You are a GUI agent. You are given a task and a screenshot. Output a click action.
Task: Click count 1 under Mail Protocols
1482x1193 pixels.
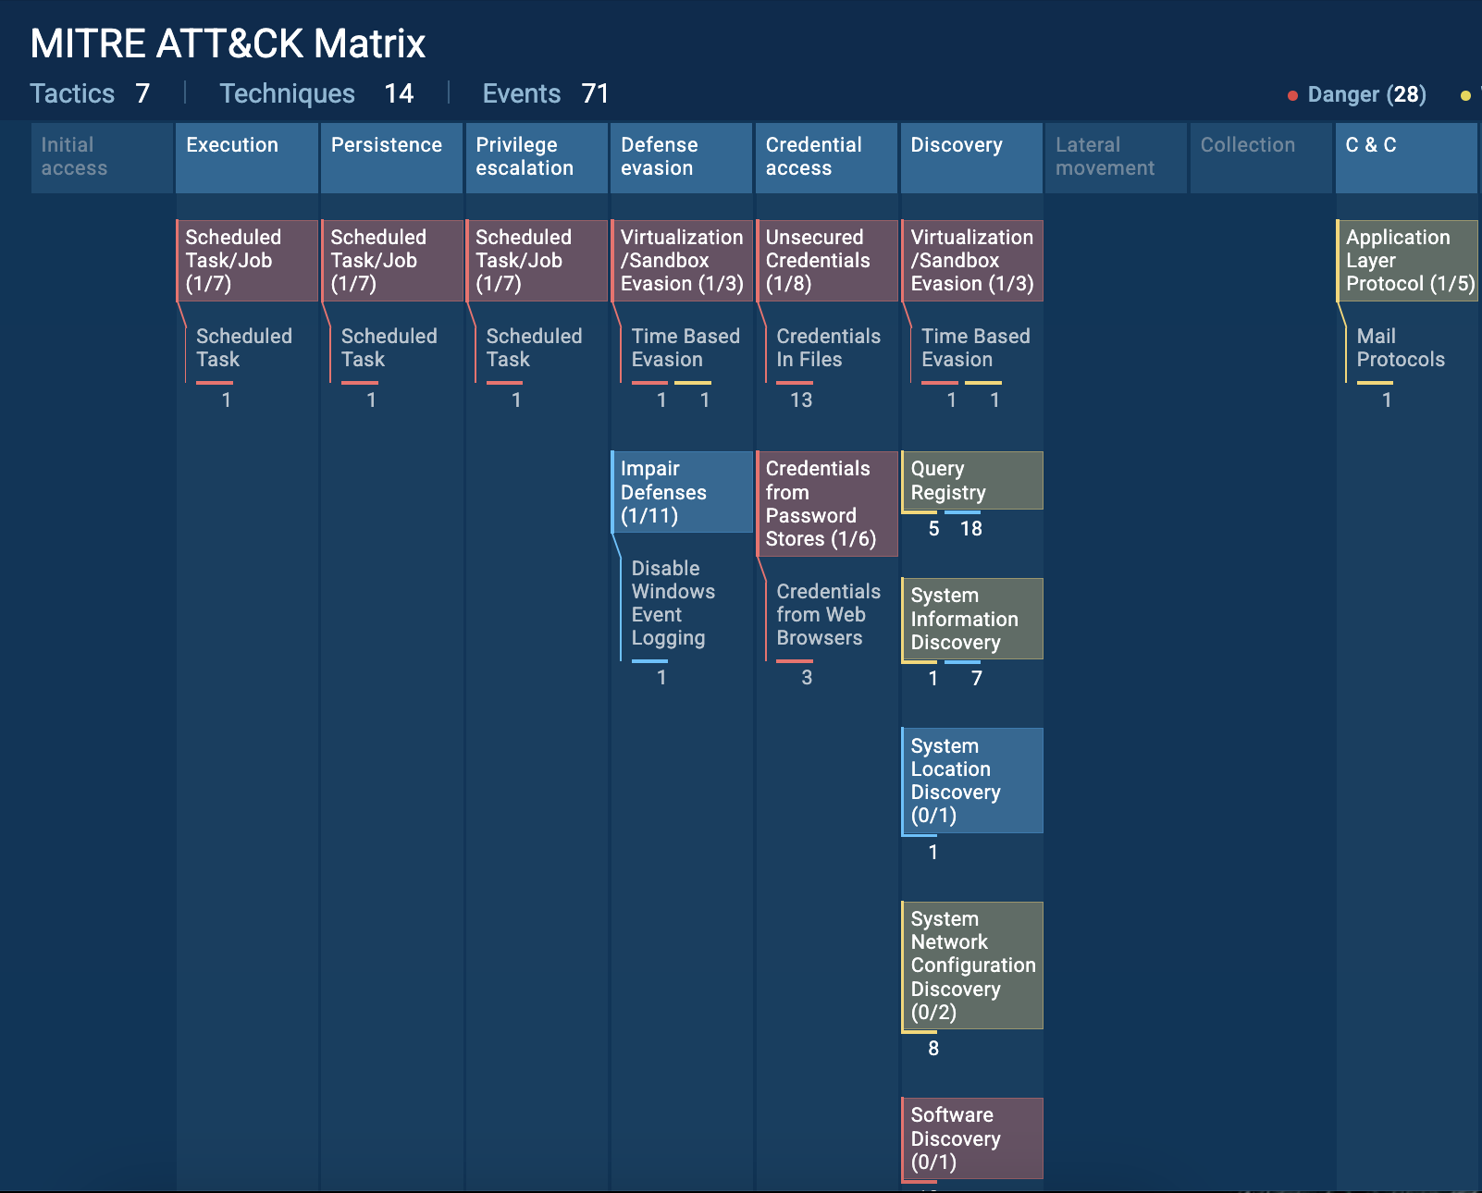click(1387, 400)
